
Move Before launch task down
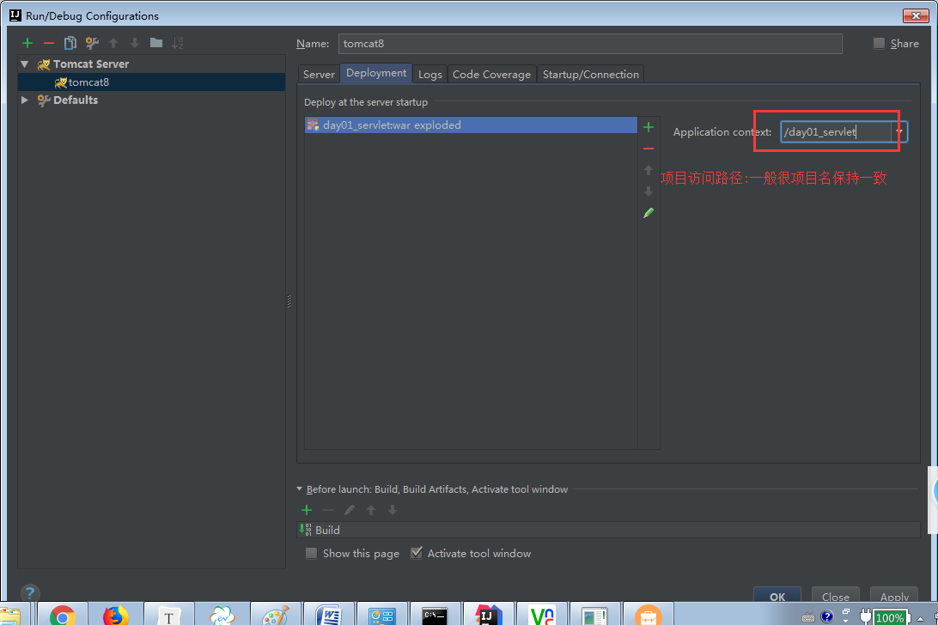pos(393,510)
